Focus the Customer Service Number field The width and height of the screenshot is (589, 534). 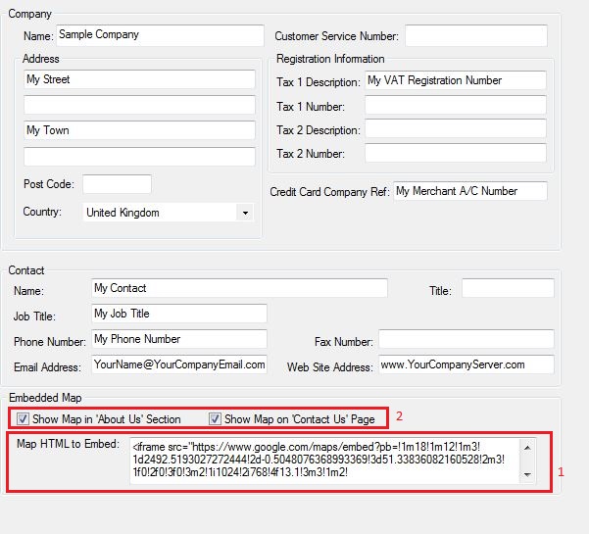pos(475,36)
